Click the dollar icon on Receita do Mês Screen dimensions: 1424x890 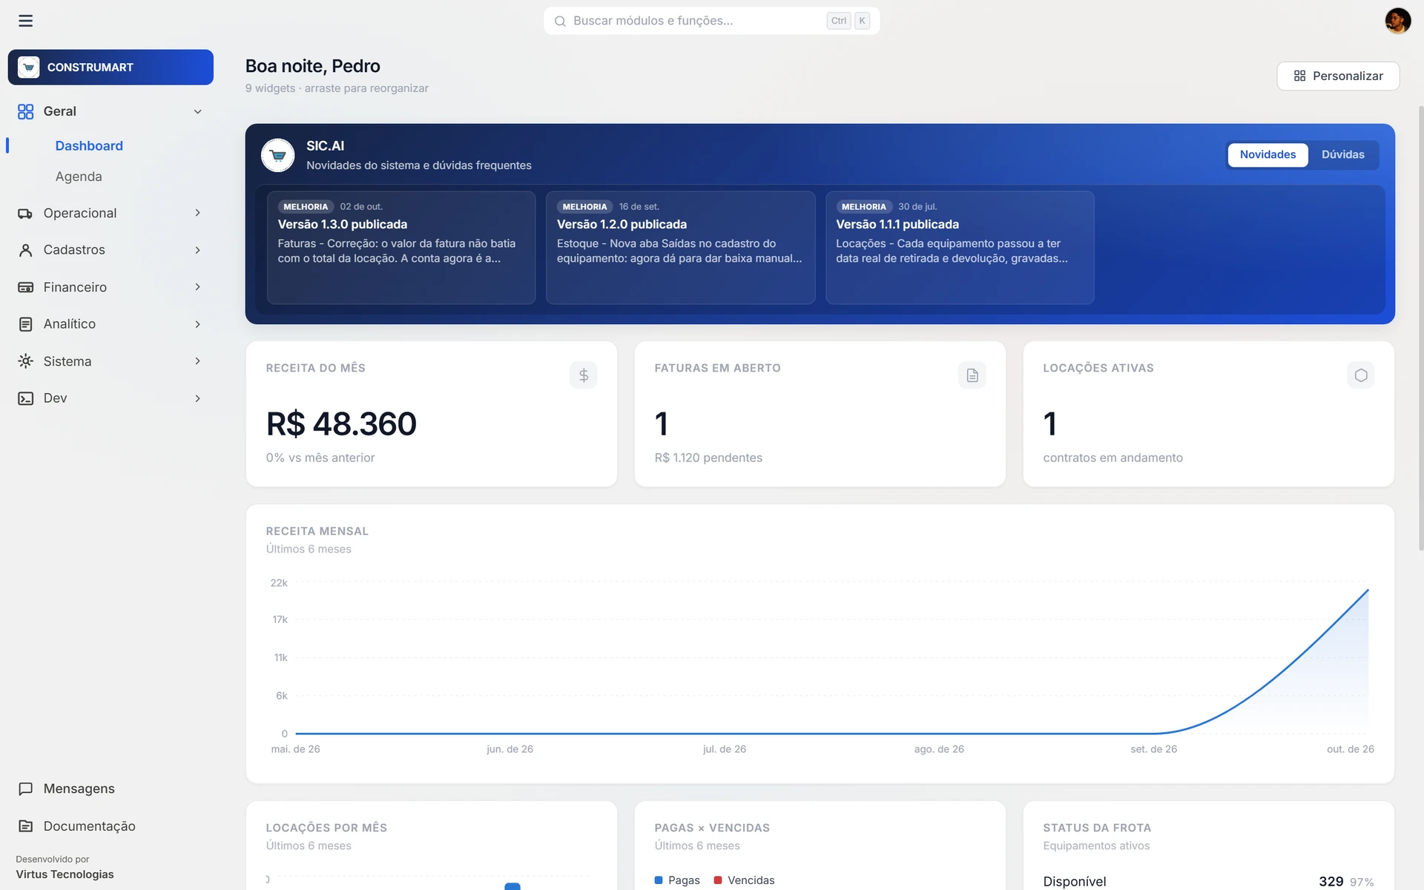tap(584, 375)
